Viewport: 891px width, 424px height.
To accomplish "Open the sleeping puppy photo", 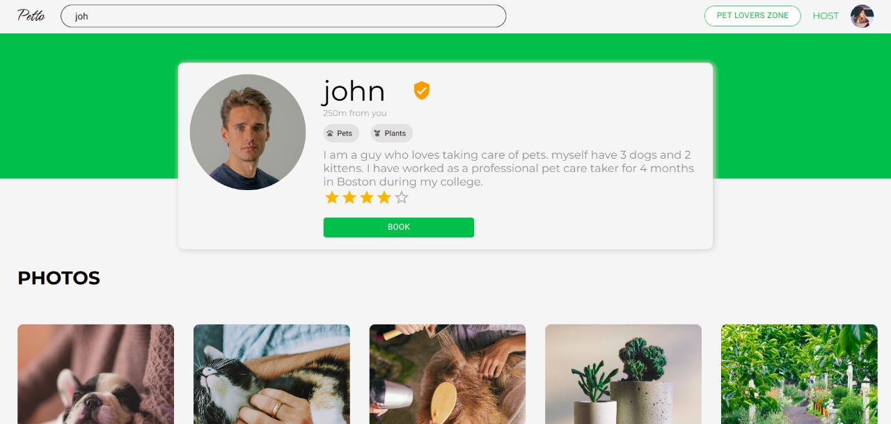I will 95,374.
